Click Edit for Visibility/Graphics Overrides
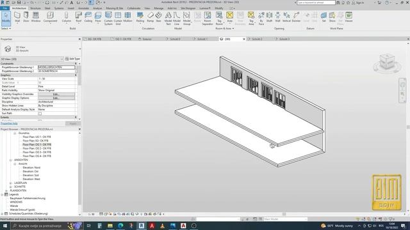Viewport: 410px width, 230px height. [x=56, y=94]
